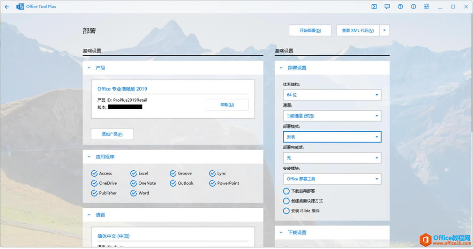This screenshot has width=473, height=249.
Task: Open the command console icon
Action: click(374, 7)
